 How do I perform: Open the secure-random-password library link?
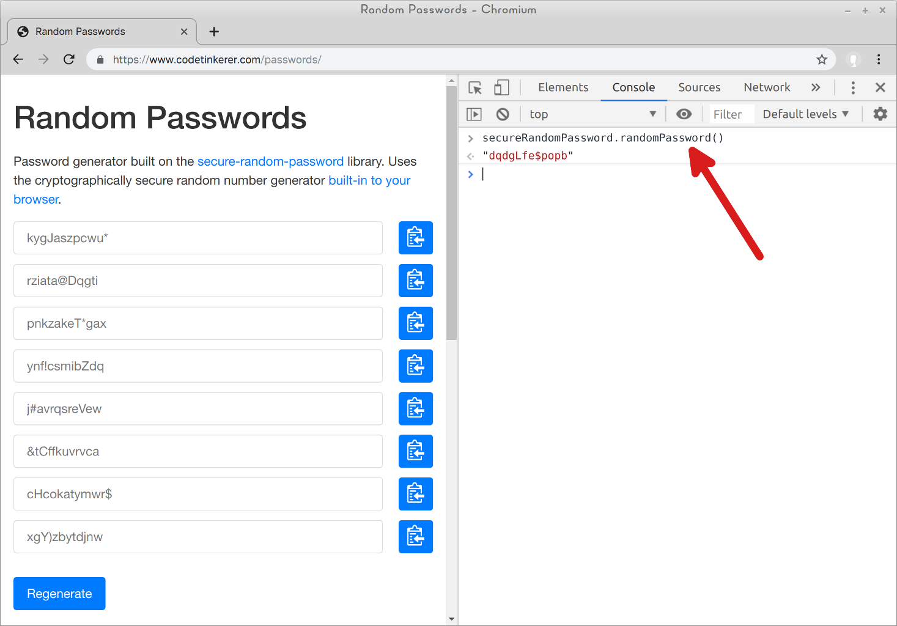270,161
